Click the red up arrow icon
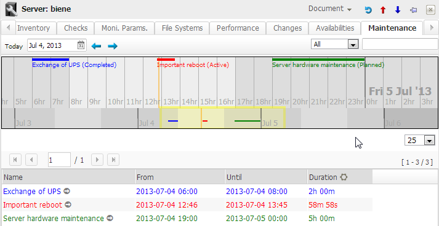The height and width of the screenshot is (226, 439). (x=383, y=10)
